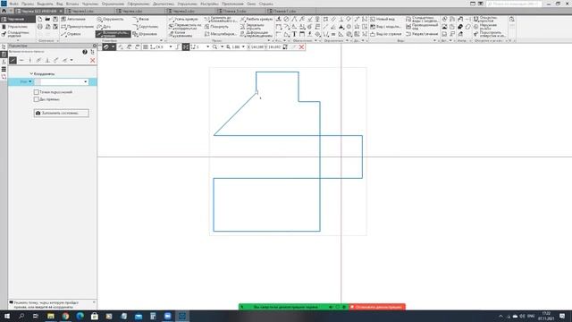572x322 pixels.
Task: Select the Отрезок tool
Action: coord(71,34)
